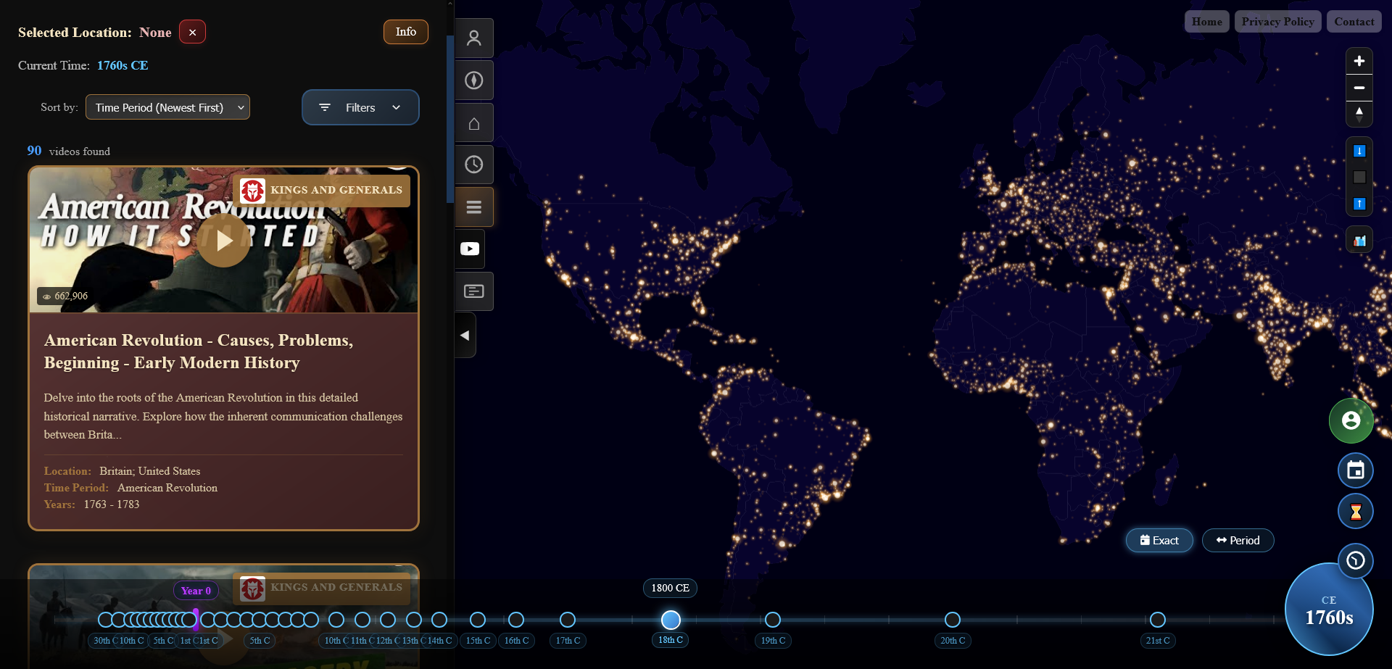The height and width of the screenshot is (669, 1392).
Task: Click the "90 videos found" count
Action: tap(69, 151)
